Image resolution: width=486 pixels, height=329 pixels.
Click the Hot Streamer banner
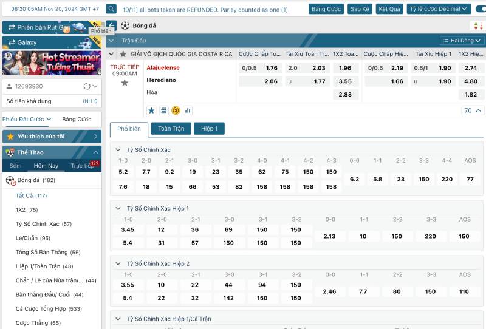coord(51,63)
